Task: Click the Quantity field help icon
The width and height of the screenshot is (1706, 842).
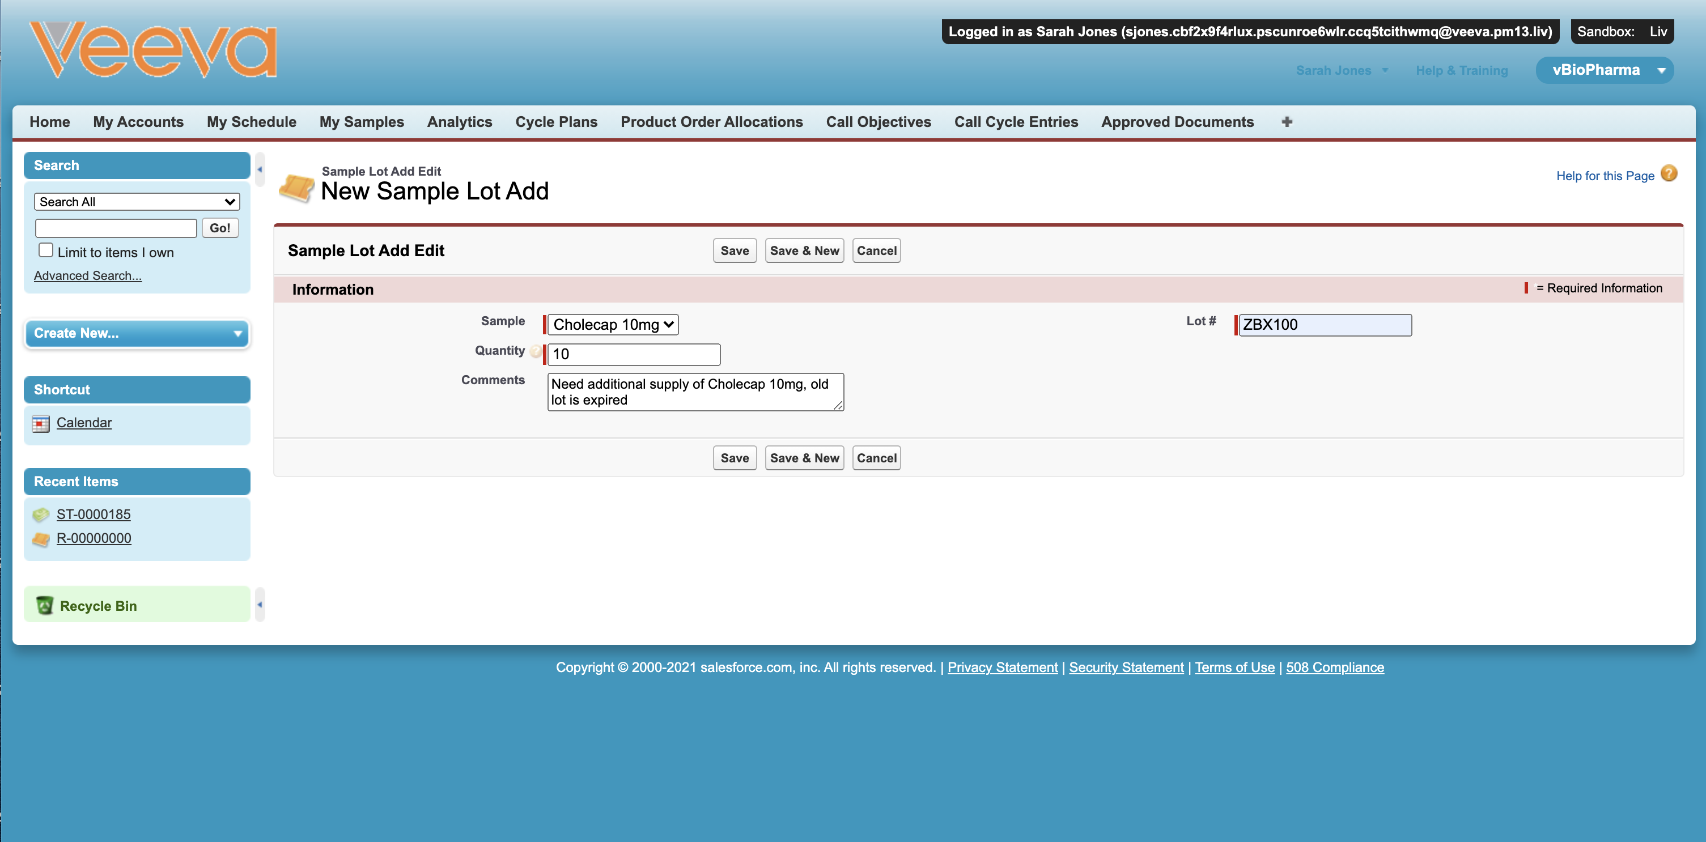Action: 535,351
